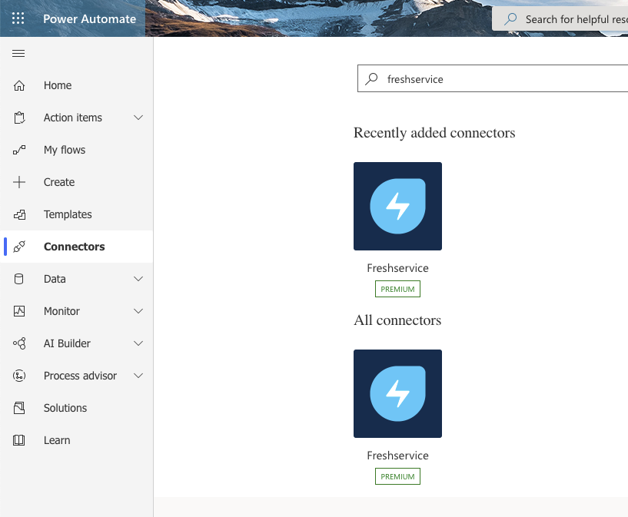Viewport: 628px width, 517px height.
Task: Click the Templates icon
Action: tap(18, 214)
